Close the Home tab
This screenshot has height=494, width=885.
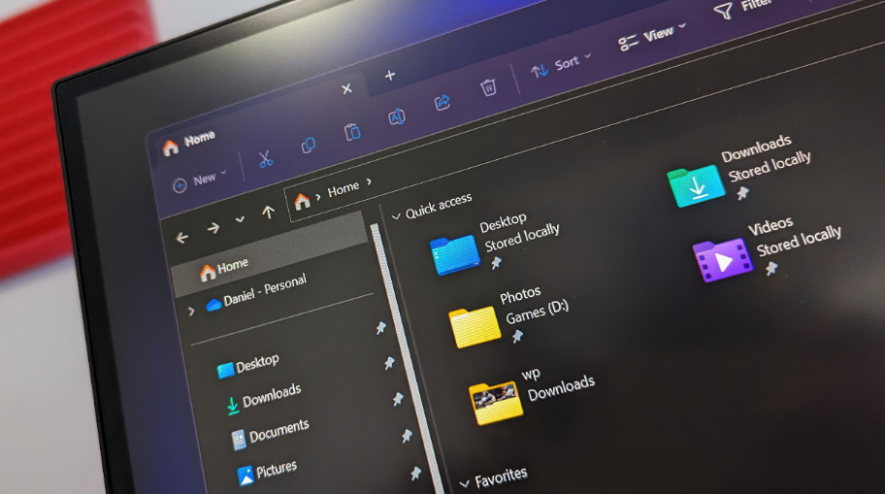pos(346,88)
